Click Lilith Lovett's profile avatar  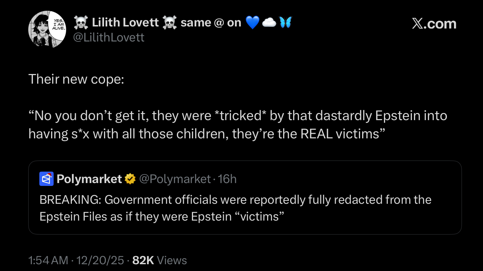(47, 29)
